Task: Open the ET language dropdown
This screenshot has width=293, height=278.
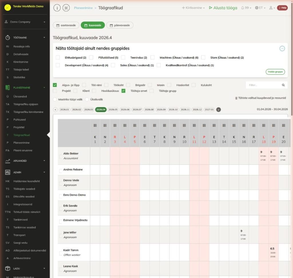Action: pos(260,8)
